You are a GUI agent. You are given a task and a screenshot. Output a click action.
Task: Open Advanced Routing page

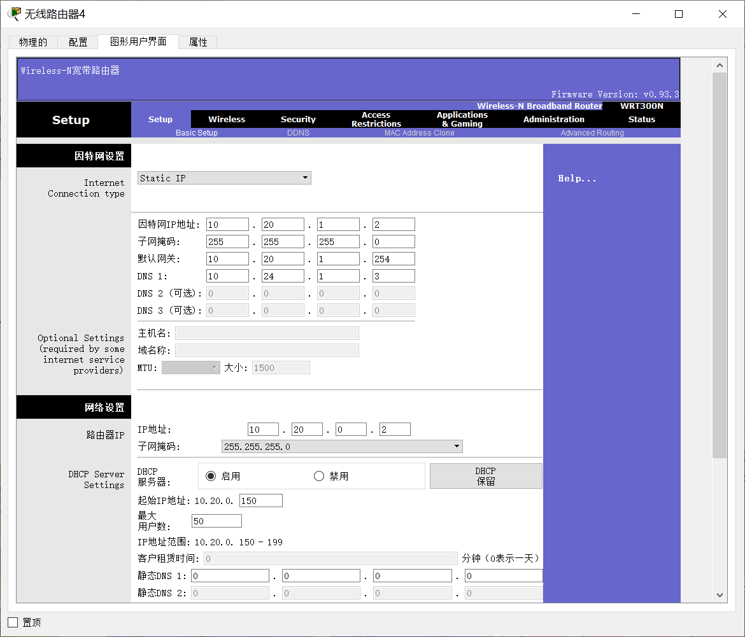(x=592, y=133)
